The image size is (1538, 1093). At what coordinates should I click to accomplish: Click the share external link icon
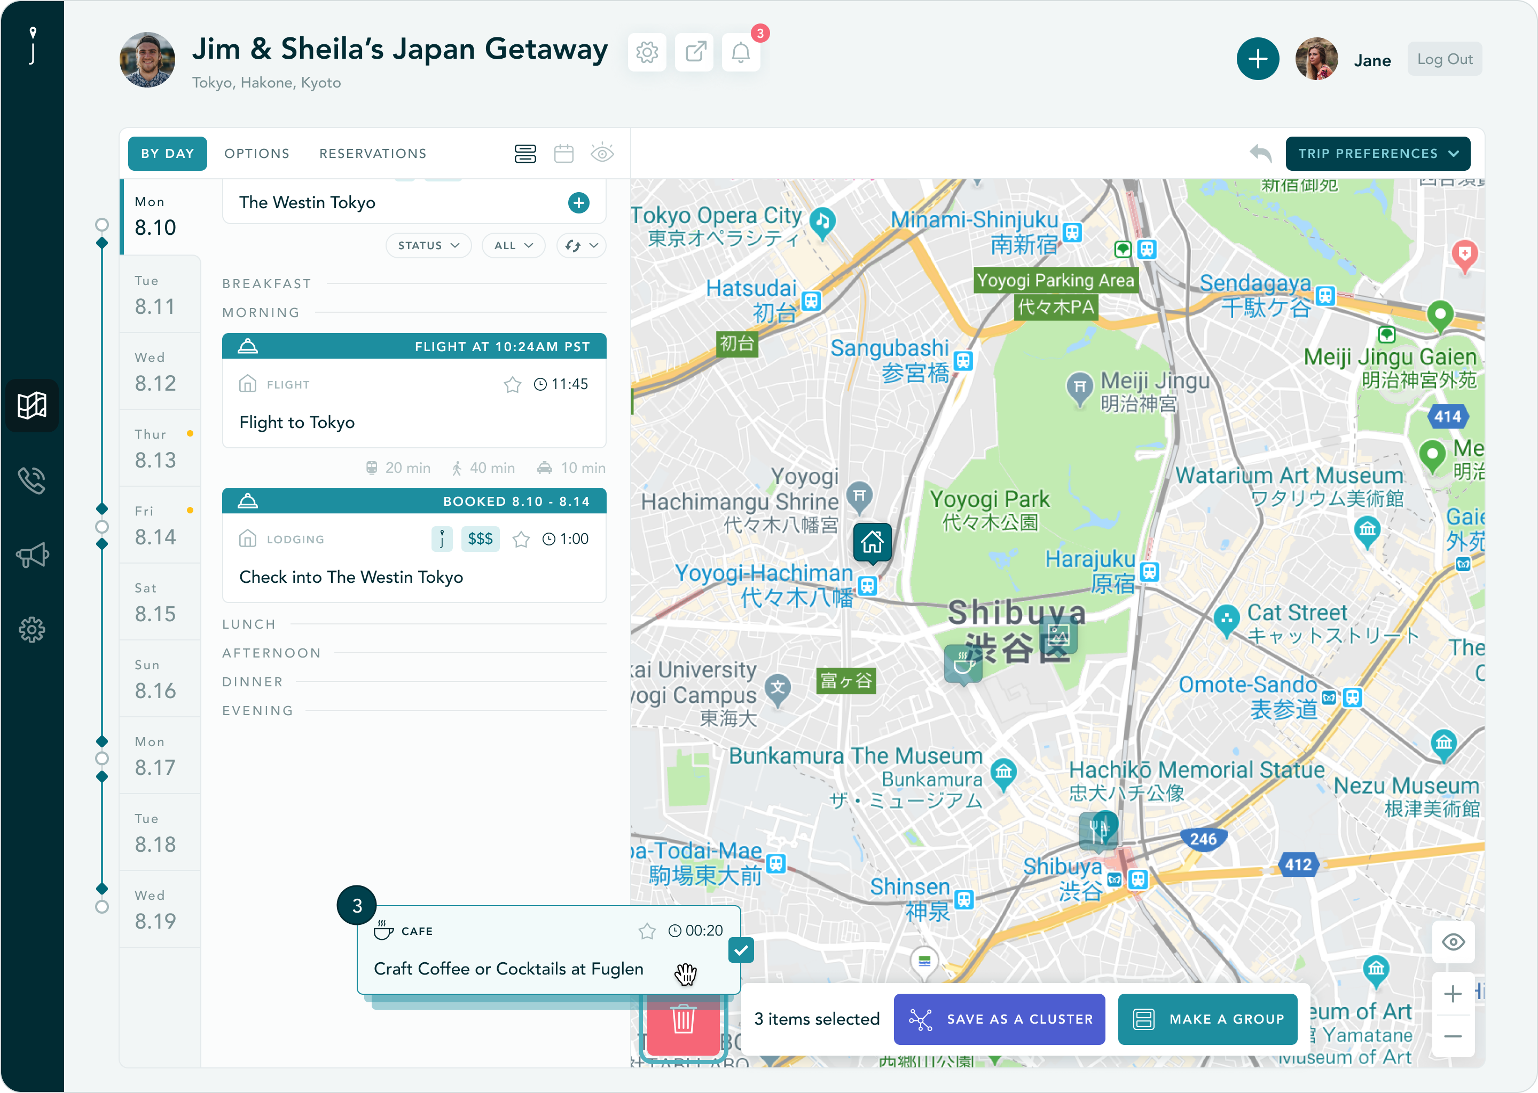coord(694,52)
